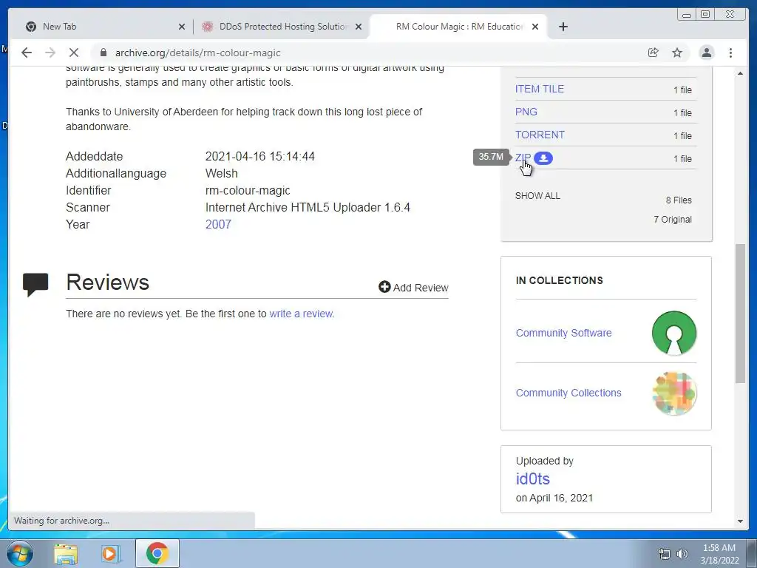Select the RM Colour Magic tab
This screenshot has width=757, height=568.
pyautogui.click(x=458, y=27)
